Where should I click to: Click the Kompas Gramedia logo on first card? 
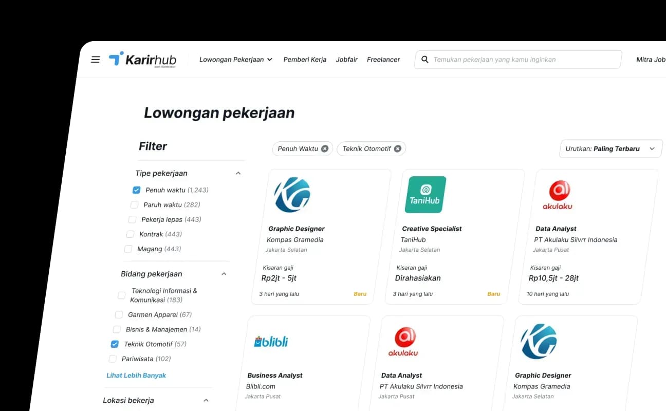pos(292,195)
